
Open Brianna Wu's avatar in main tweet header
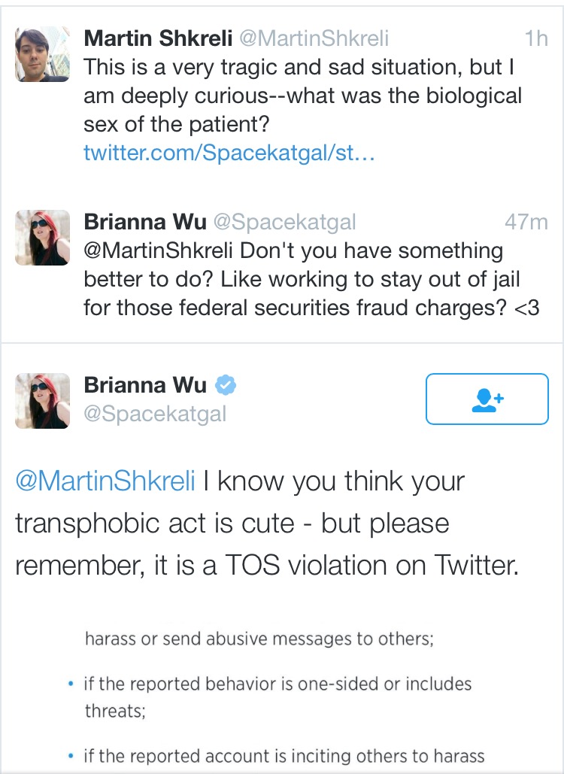coord(42,401)
